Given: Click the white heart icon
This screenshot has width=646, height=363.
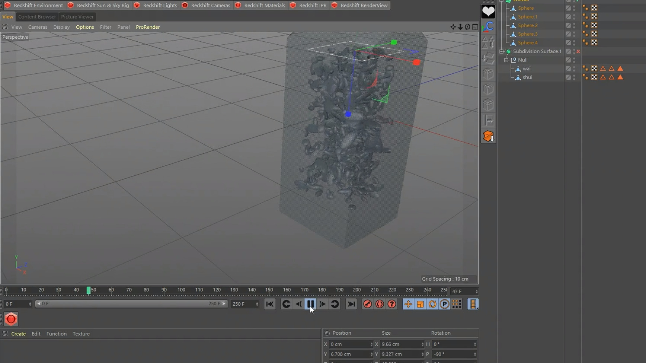Looking at the screenshot, I should coord(488,12).
